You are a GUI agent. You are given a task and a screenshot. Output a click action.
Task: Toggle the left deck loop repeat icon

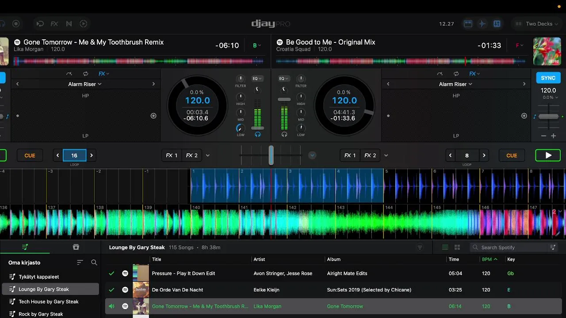pos(85,74)
